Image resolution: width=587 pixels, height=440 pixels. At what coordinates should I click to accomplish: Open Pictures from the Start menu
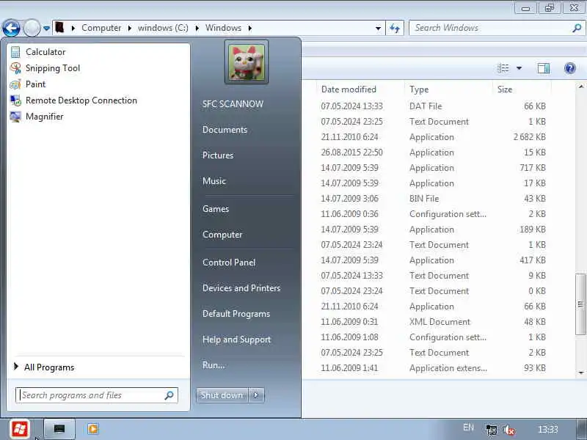(x=217, y=155)
